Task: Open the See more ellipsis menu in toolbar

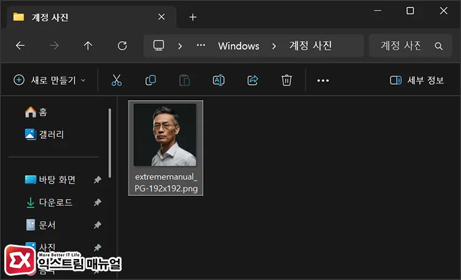Action: coord(323,80)
